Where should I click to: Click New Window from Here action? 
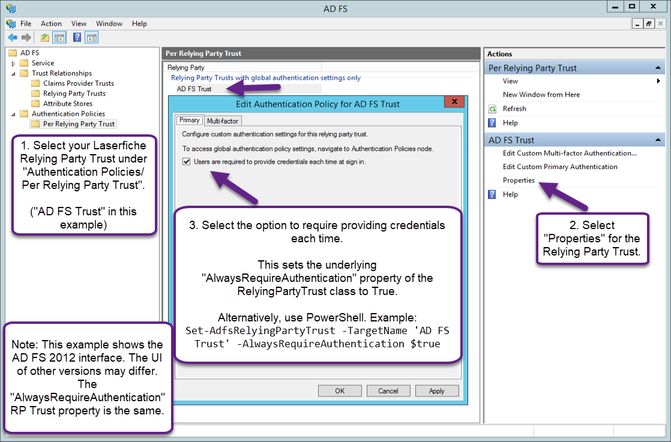point(541,95)
